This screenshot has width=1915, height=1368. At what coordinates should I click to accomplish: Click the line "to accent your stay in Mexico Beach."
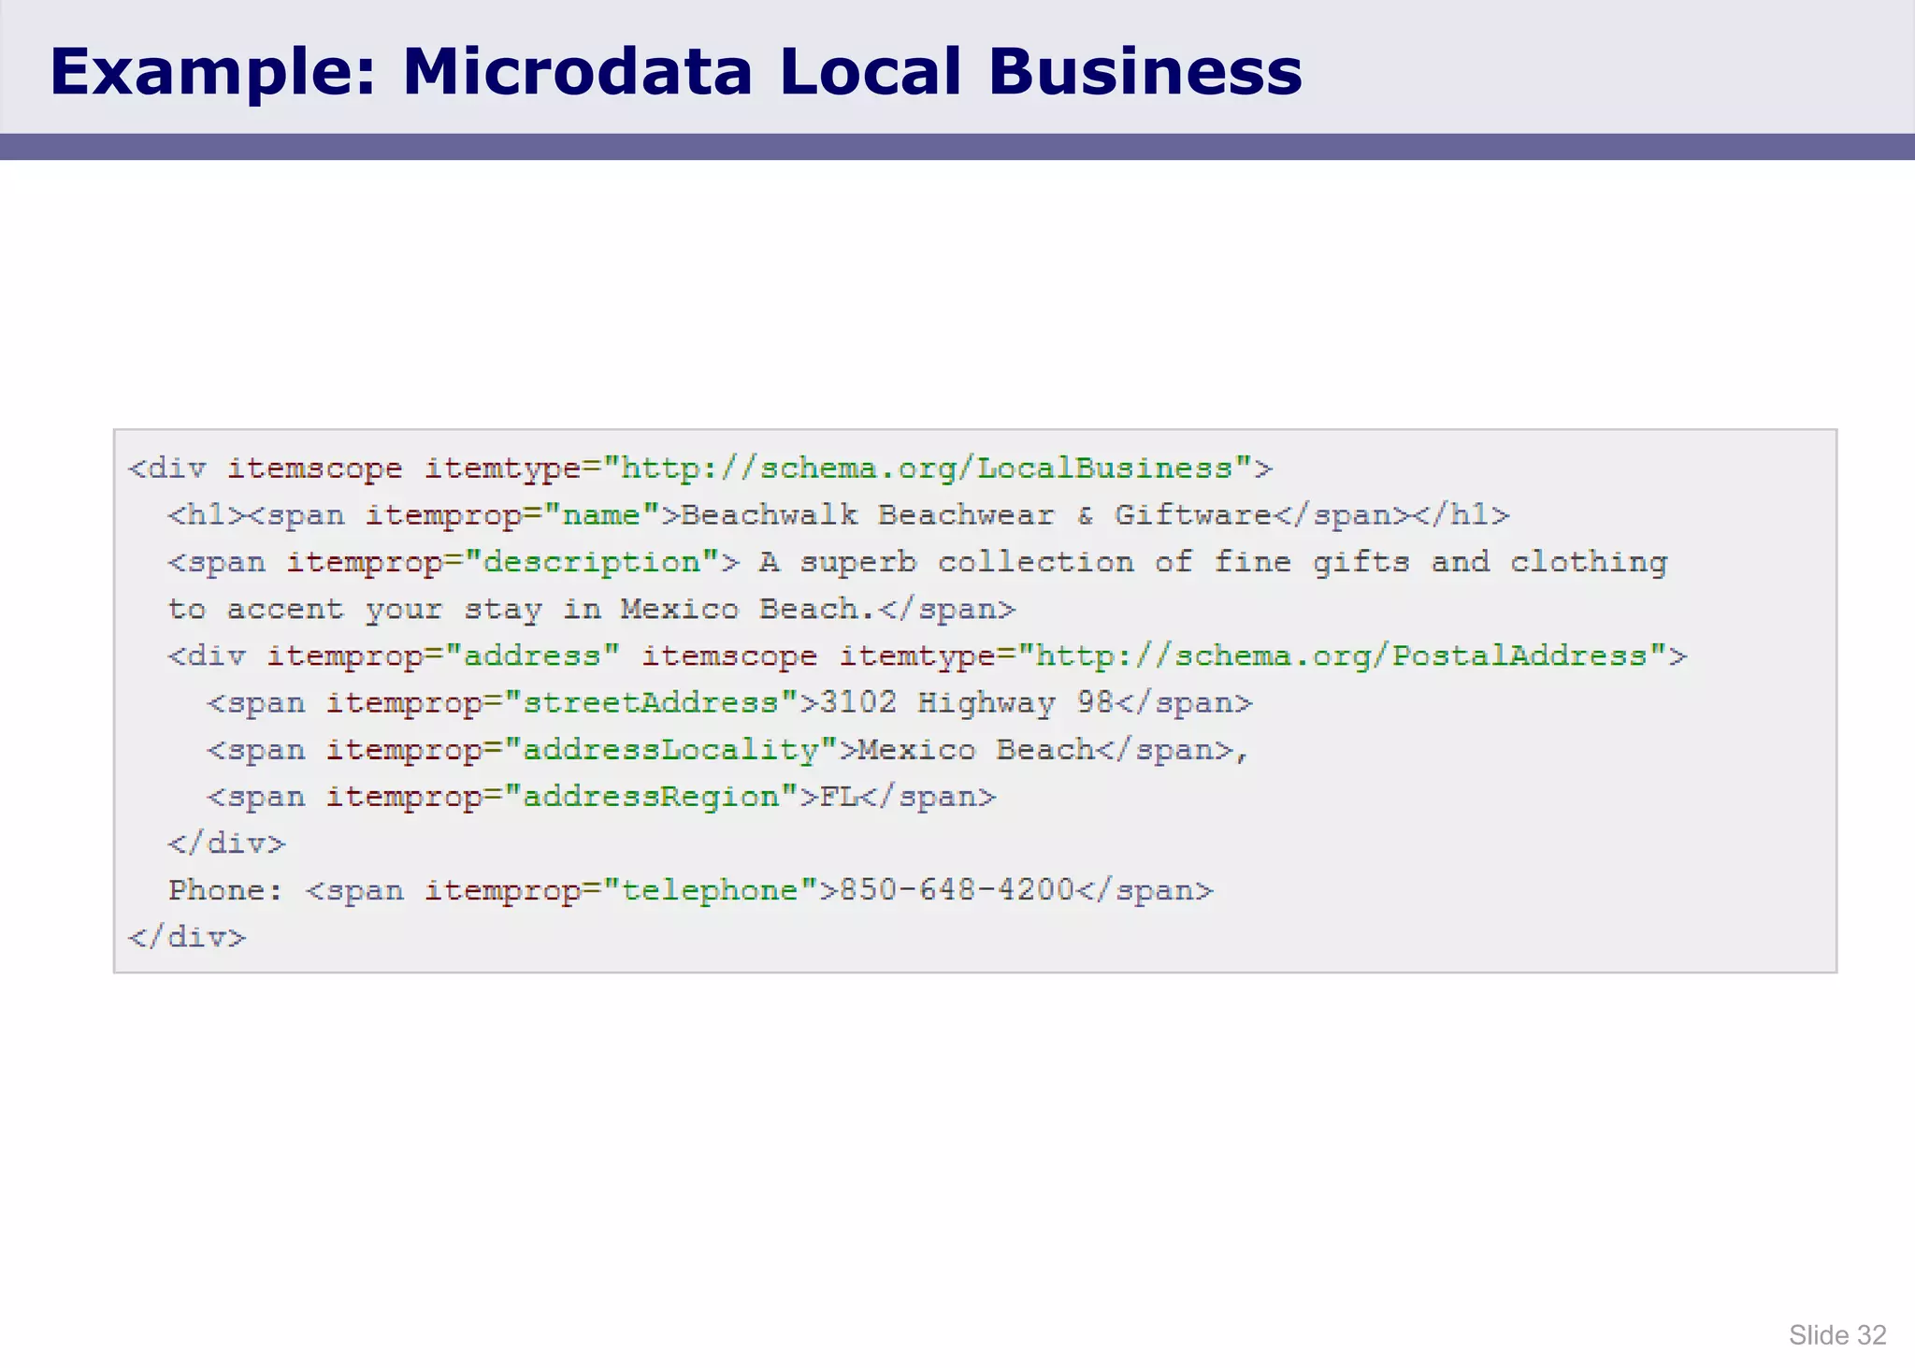coord(521,610)
